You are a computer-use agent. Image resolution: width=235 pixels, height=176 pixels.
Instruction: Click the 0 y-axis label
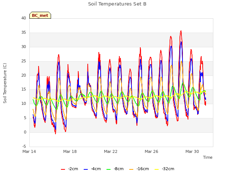tap(25, 132)
